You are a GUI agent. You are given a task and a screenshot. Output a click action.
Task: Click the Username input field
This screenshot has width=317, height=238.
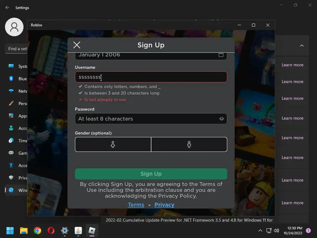[151, 77]
